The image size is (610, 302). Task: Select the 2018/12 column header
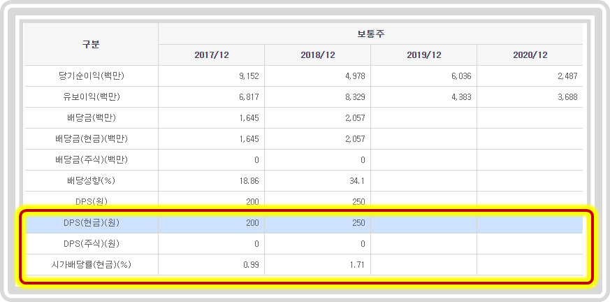tap(317, 55)
